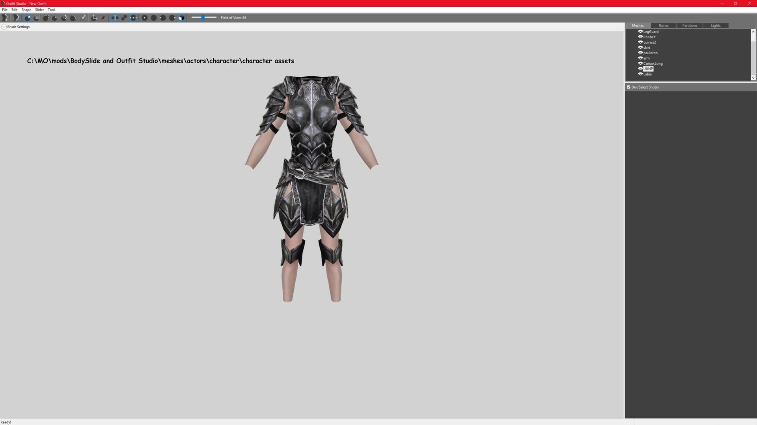Switch to the front view
Image resolution: width=757 pixels, height=425 pixels.
tap(144, 18)
